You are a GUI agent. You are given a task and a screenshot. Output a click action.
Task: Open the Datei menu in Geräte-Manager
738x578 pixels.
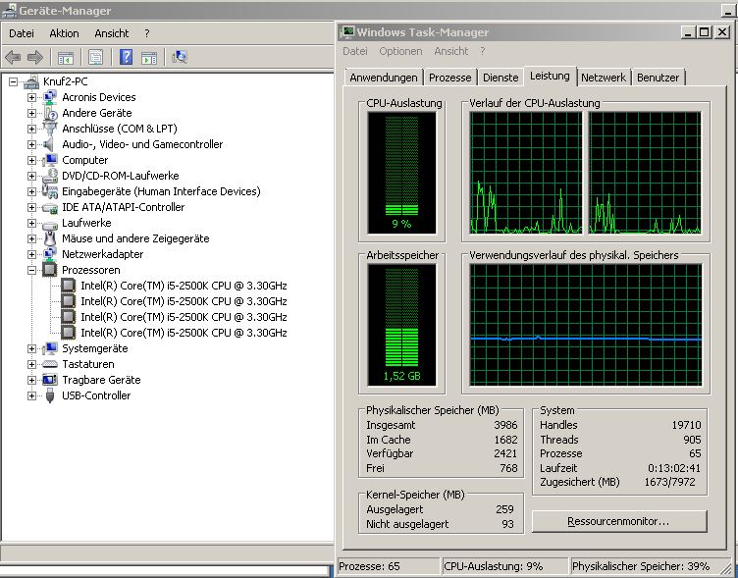point(22,33)
